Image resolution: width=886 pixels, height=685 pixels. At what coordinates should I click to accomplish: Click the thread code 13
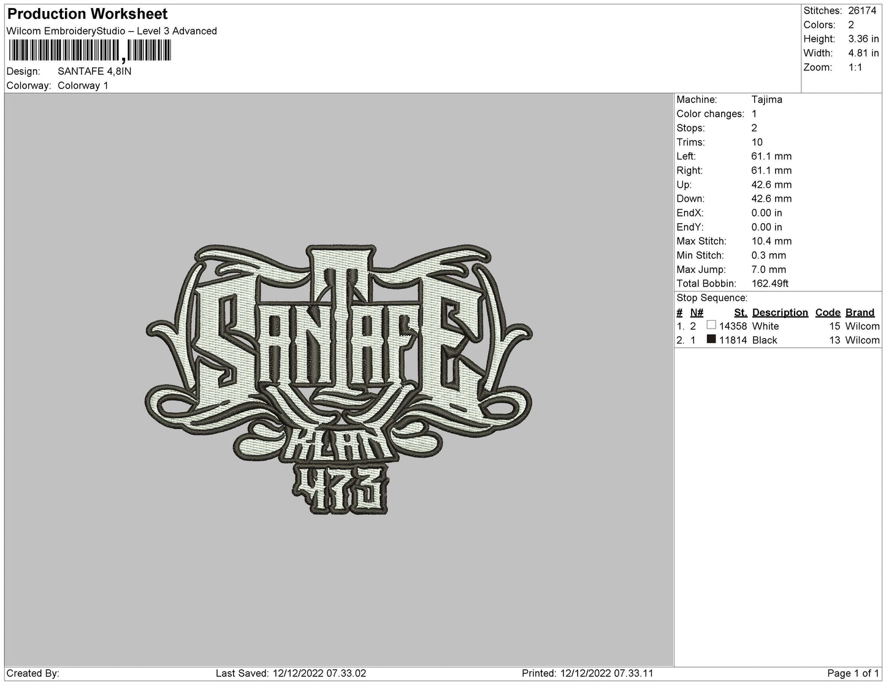coord(834,340)
